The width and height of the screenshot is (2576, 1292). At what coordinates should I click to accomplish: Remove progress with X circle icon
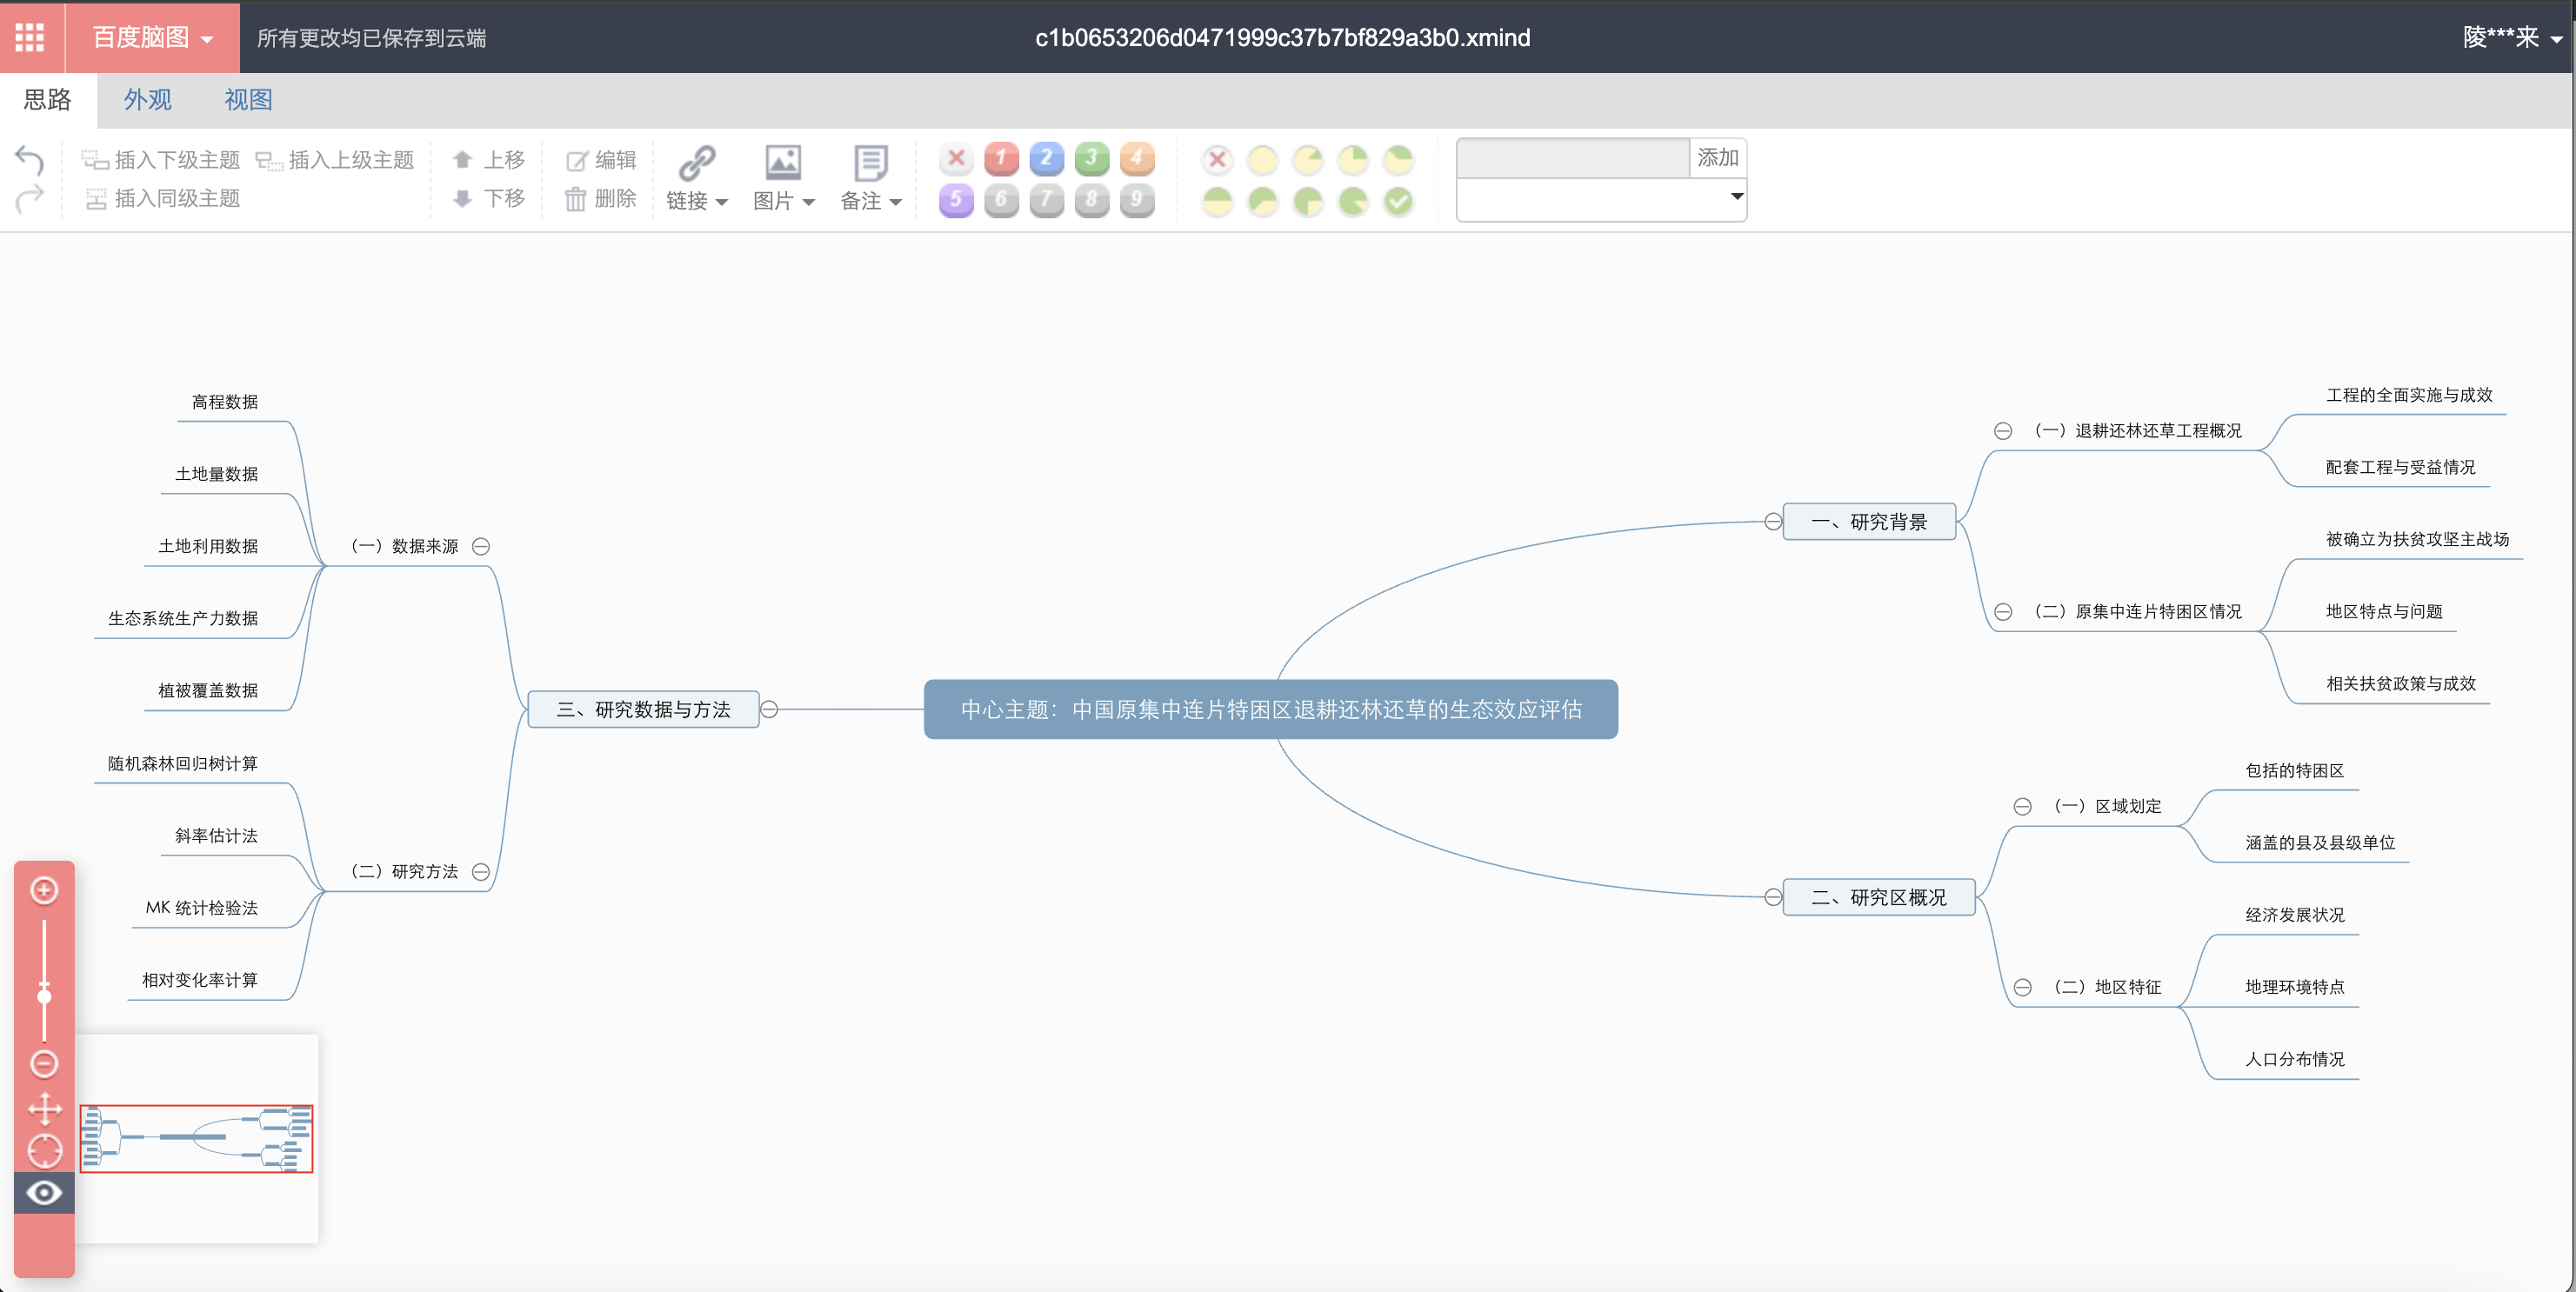1217,159
